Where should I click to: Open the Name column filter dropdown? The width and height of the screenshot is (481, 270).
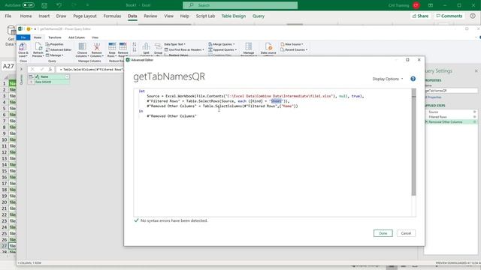pyautogui.click(x=67, y=76)
